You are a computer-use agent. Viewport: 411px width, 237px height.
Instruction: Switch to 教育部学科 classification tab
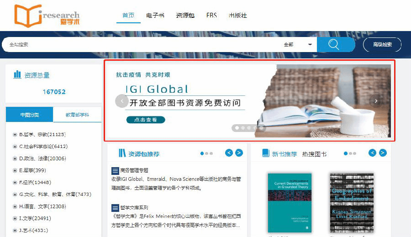pyautogui.click(x=77, y=115)
